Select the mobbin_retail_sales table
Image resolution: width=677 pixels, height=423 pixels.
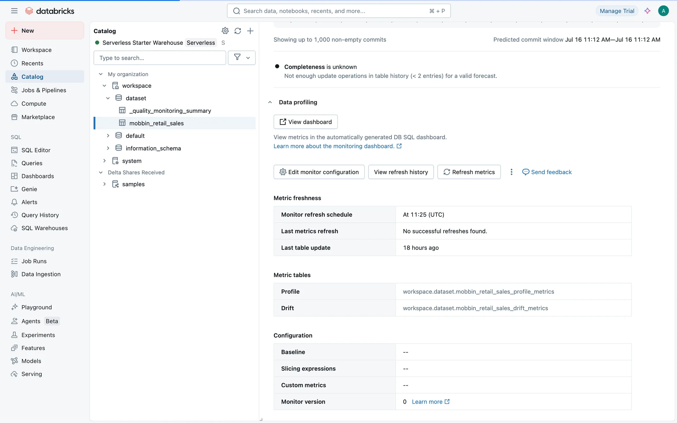pos(157,123)
